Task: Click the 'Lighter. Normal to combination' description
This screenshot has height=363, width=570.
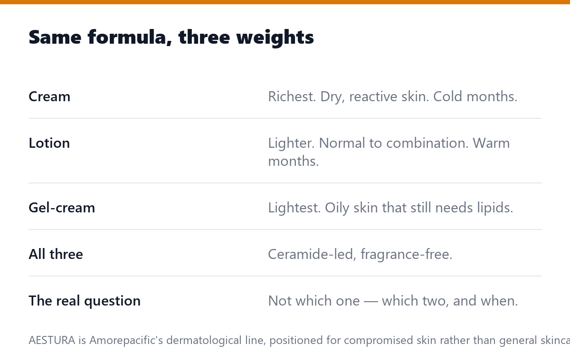Action: (x=389, y=152)
